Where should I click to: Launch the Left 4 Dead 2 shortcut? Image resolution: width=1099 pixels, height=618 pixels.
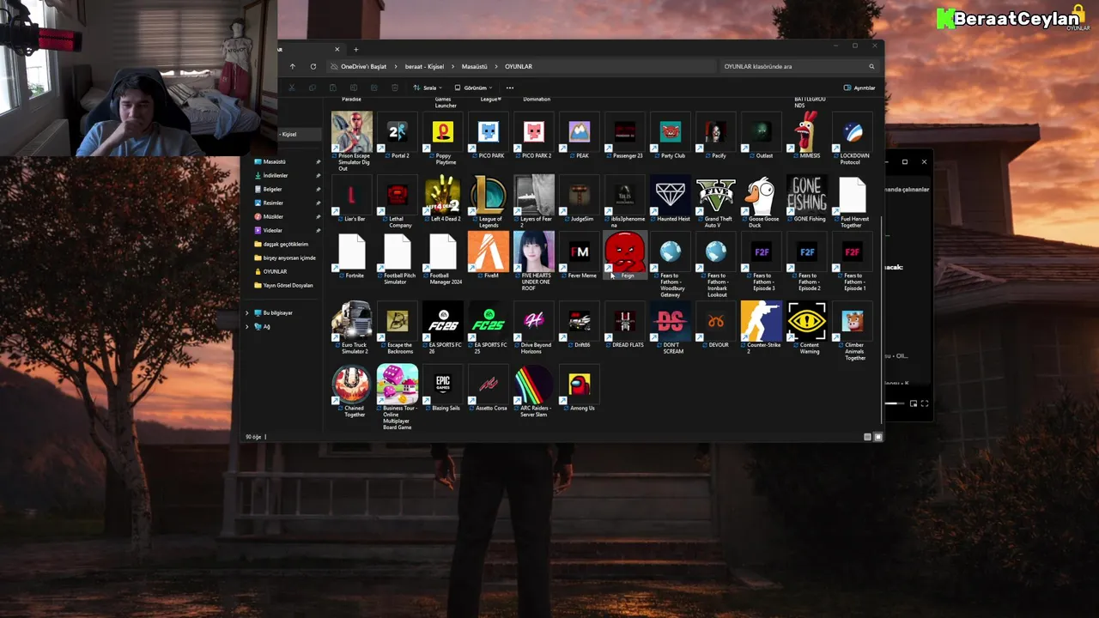(443, 198)
